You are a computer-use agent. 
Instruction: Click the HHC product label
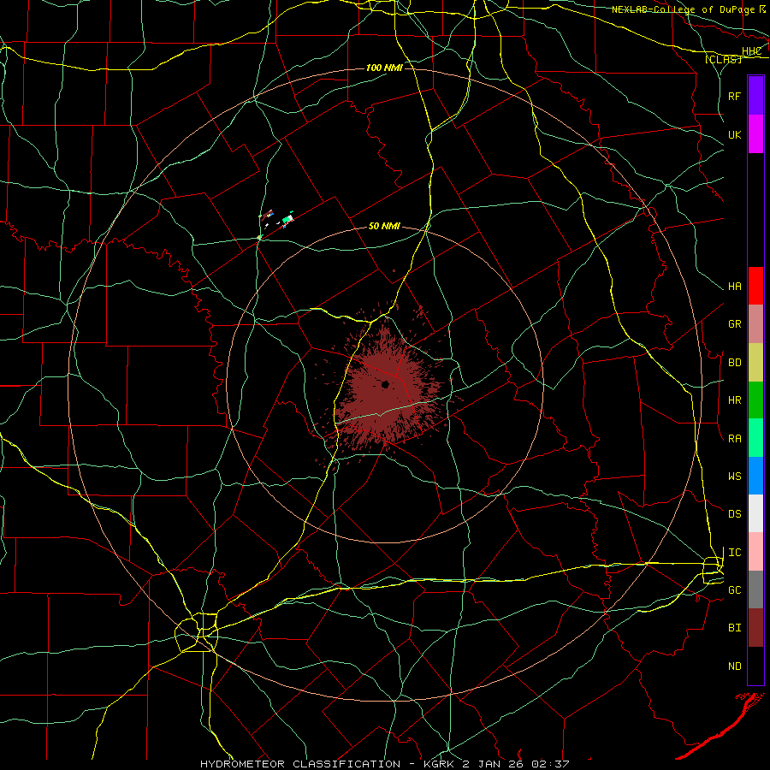click(751, 51)
